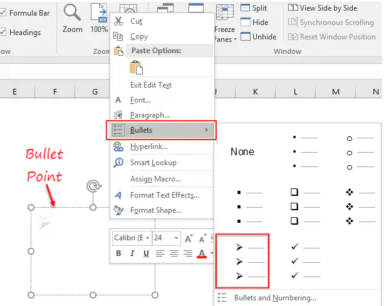The height and width of the screenshot is (306, 384).
Task: Select hollow square bullet style
Action: 305,207
